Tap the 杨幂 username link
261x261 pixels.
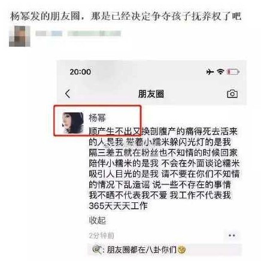pyautogui.click(x=98, y=118)
